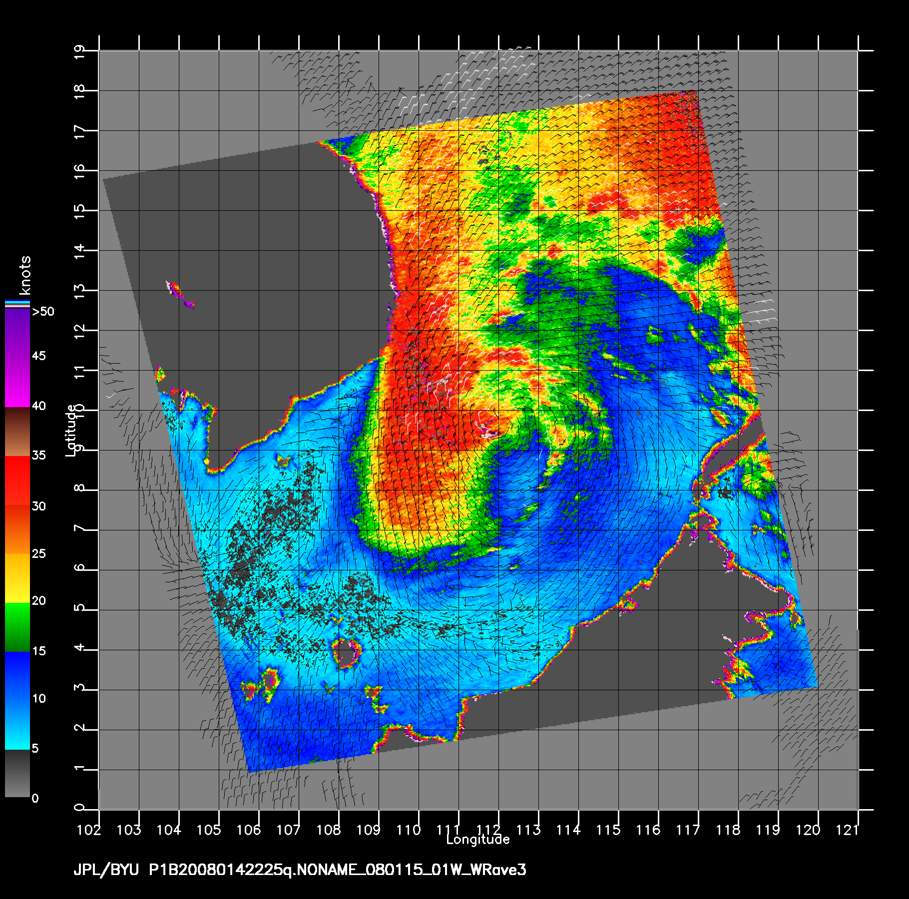Click longitude tick label '115'
909x899 pixels.
click(608, 830)
